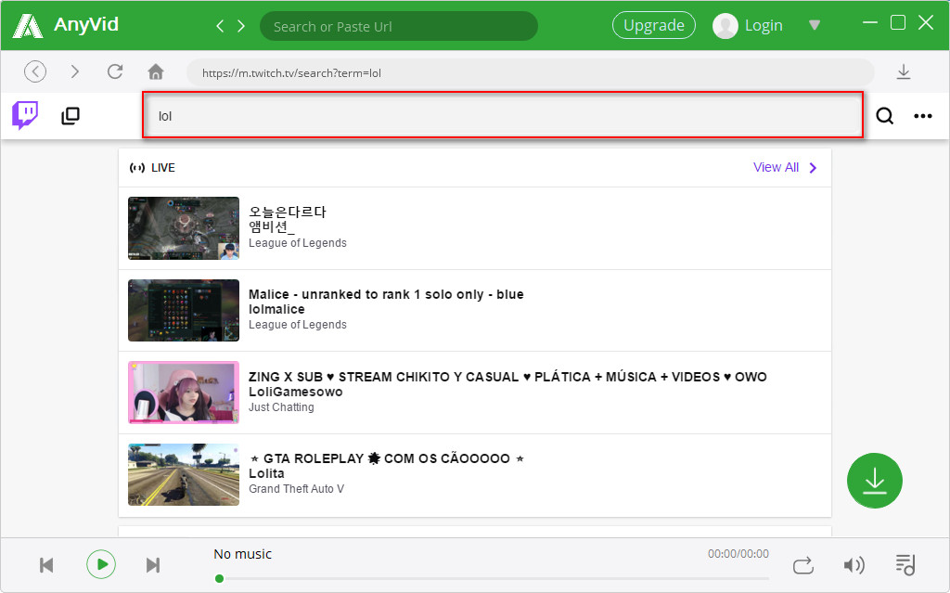Click the Upgrade button
This screenshot has height=593, width=950.
654,25
